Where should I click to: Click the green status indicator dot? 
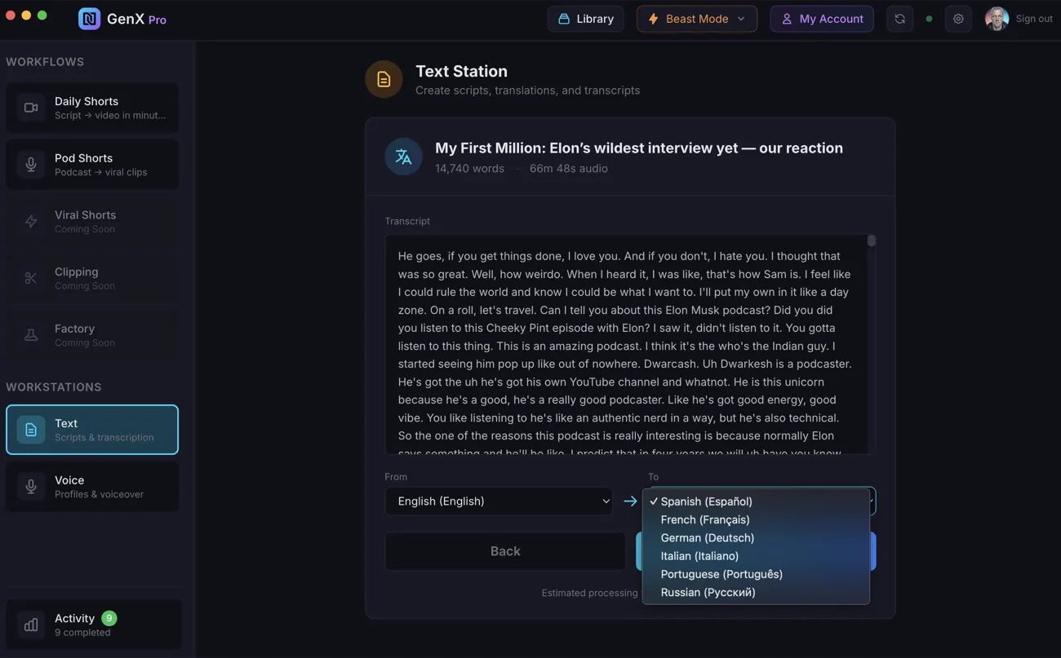(929, 18)
